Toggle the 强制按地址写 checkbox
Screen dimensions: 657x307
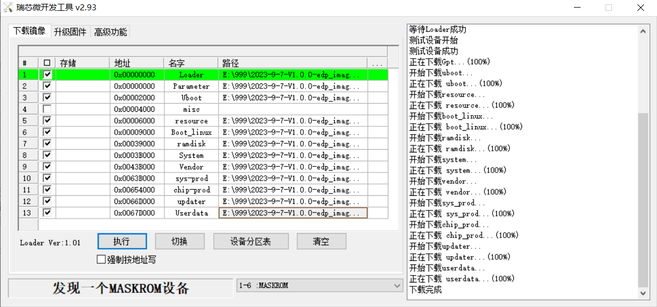(101, 260)
